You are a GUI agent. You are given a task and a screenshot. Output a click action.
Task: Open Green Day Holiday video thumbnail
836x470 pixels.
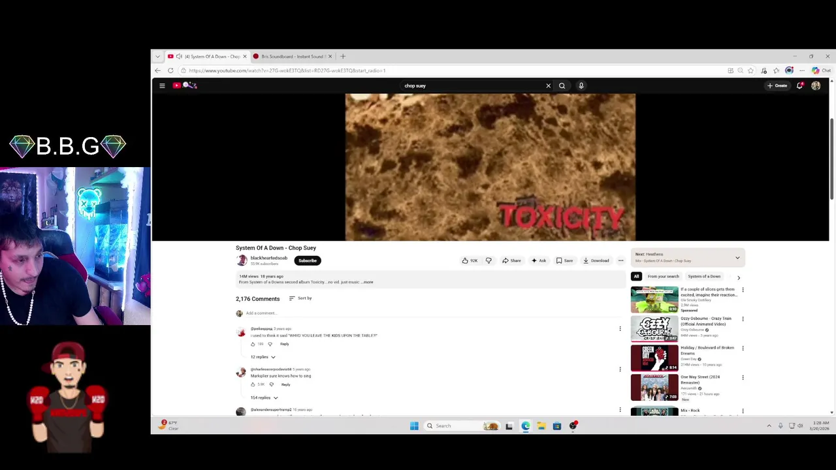tap(654, 358)
